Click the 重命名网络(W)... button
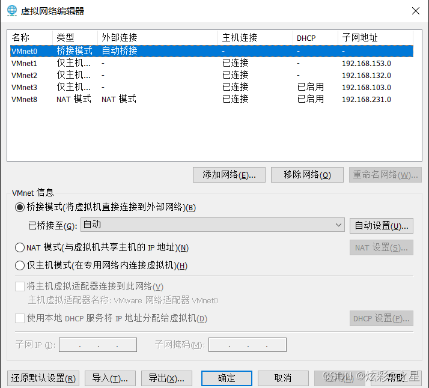 [385, 175]
